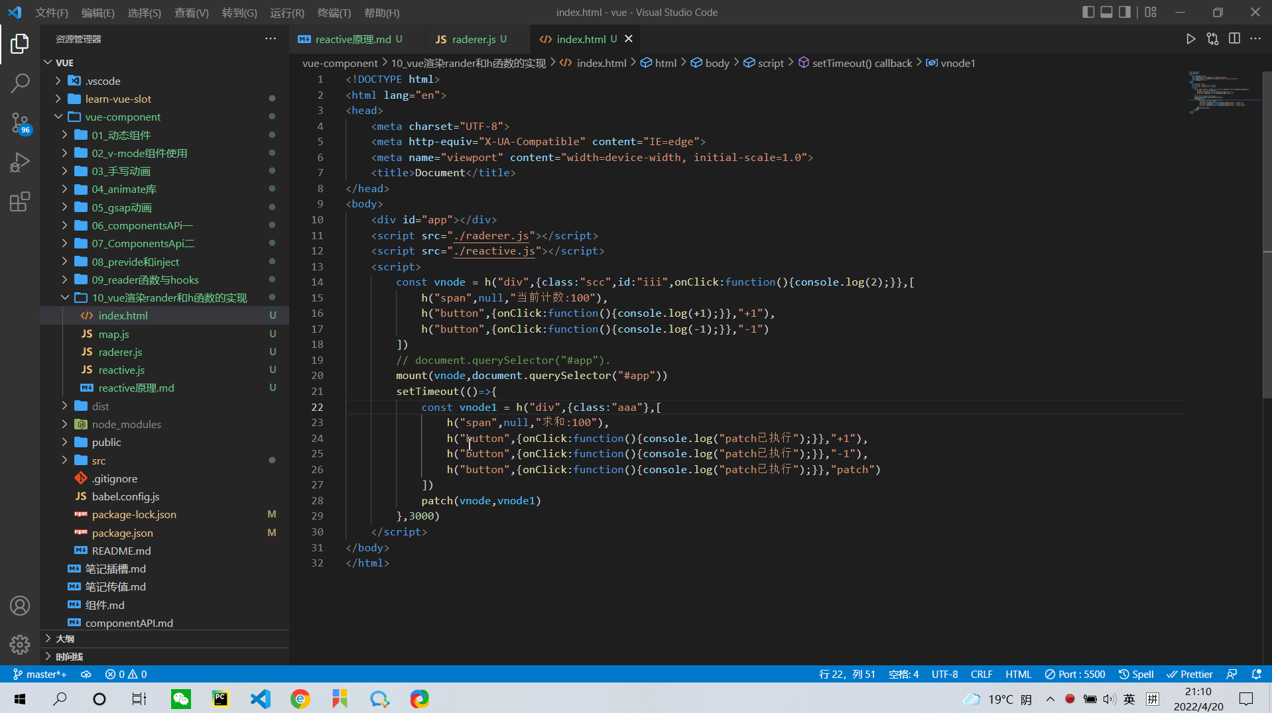Screen dimensions: 1272x713
Task: Click the Synchronize Changes cloud icon
Action: pos(86,674)
